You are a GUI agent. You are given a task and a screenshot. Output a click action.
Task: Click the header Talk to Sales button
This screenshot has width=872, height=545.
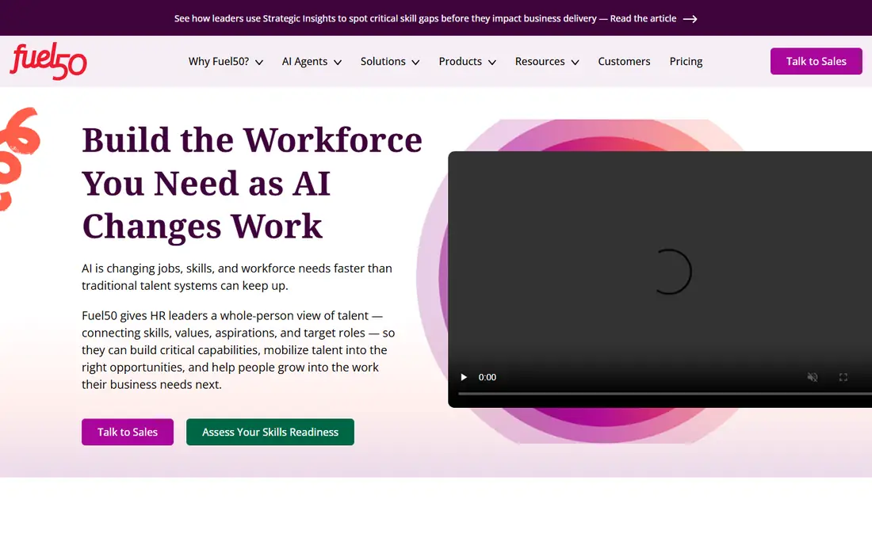pyautogui.click(x=816, y=61)
